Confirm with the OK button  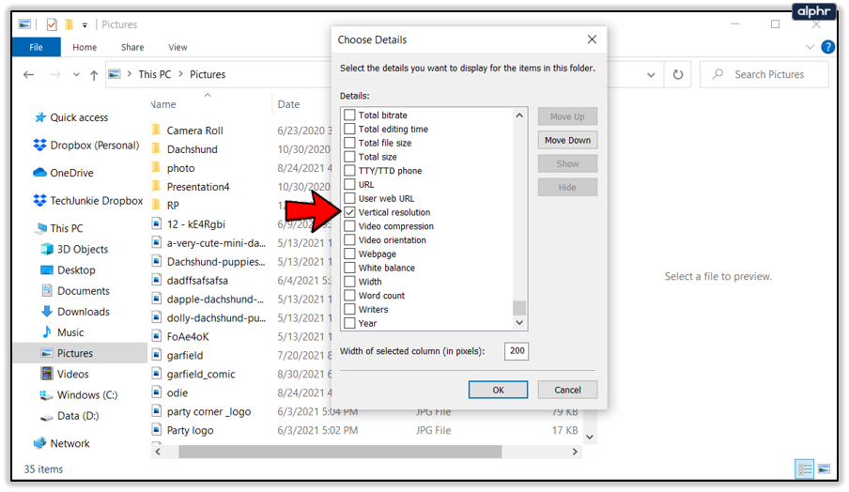point(498,390)
